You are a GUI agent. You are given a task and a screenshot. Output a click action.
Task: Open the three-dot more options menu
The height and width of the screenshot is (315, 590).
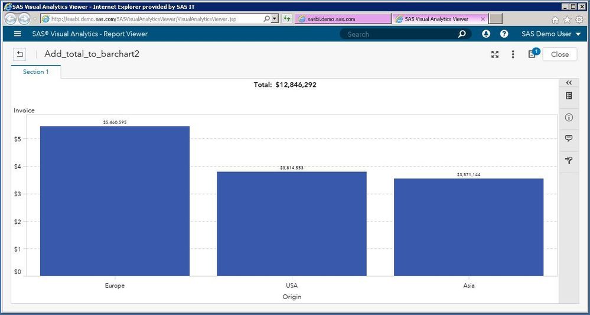(x=513, y=54)
